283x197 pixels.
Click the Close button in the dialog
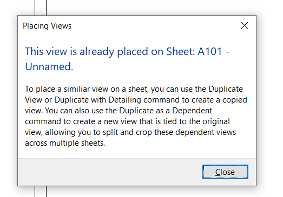click(x=225, y=172)
